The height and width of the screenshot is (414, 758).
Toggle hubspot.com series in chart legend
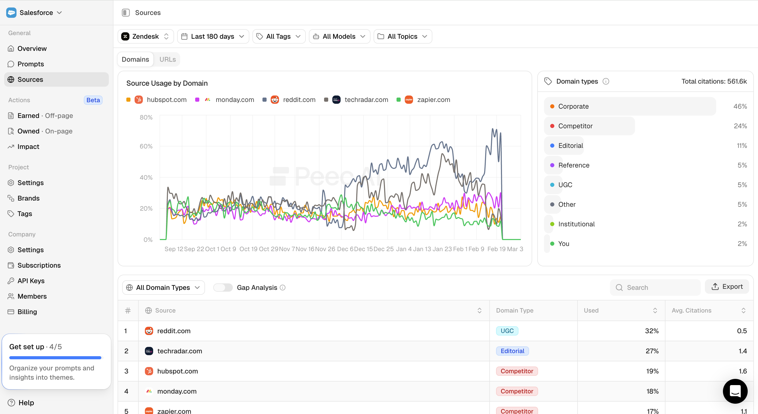point(166,100)
